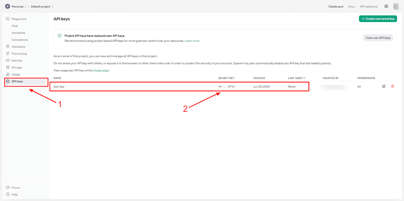Open the Assistants sidebar section
The image size is (404, 201).
point(18,47)
